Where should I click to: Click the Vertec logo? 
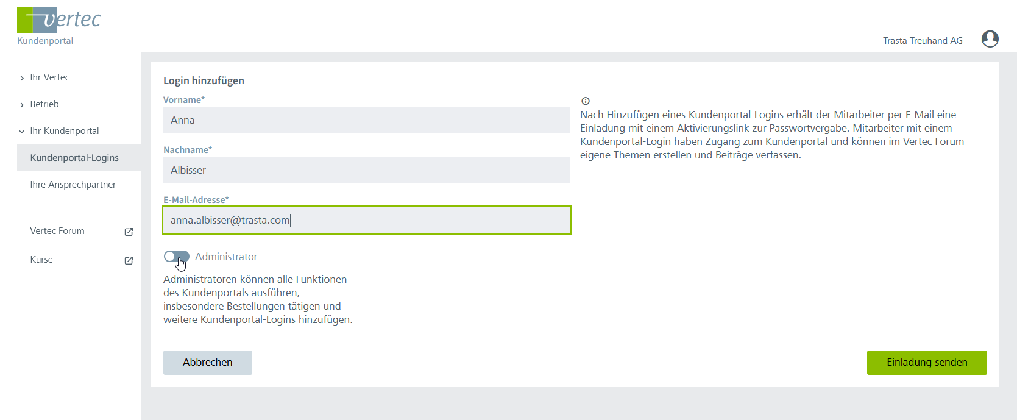(58, 20)
